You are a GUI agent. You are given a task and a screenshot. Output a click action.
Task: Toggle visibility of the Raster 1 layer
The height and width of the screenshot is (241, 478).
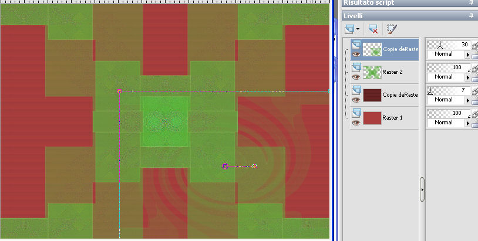356,123
